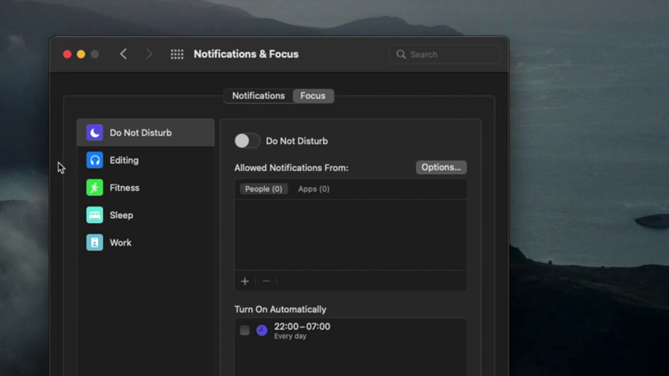Select the Editing focus row
Image resolution: width=669 pixels, height=376 pixels.
pos(146,160)
